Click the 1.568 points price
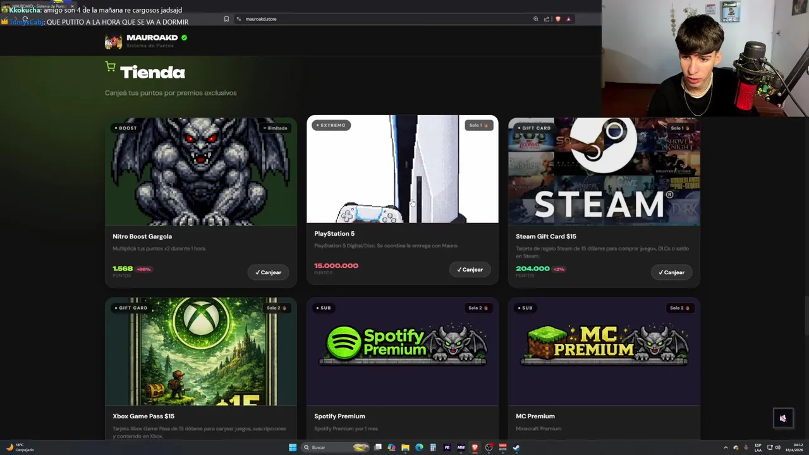 pyautogui.click(x=123, y=269)
